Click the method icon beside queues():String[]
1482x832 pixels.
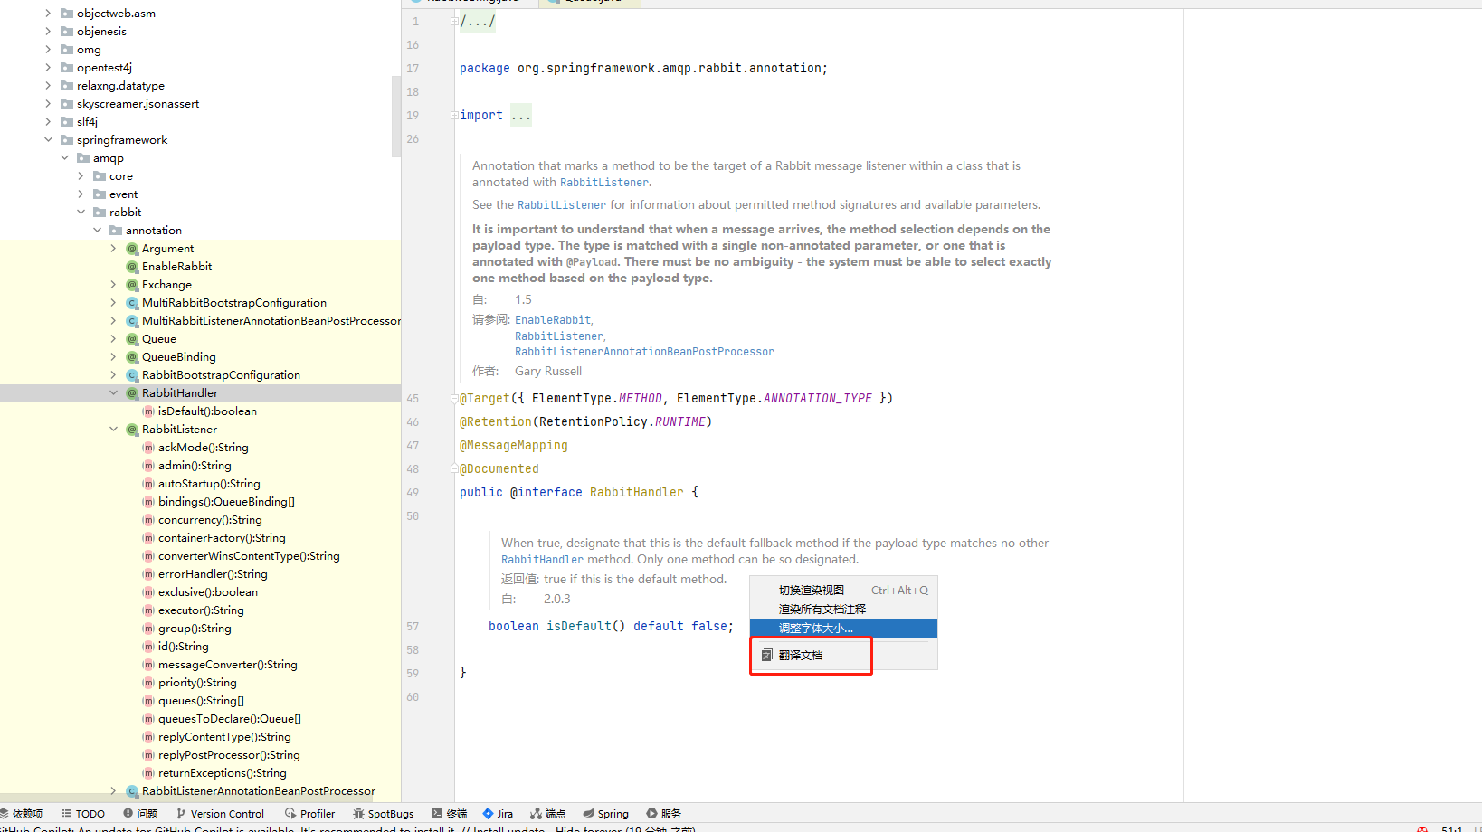click(148, 701)
